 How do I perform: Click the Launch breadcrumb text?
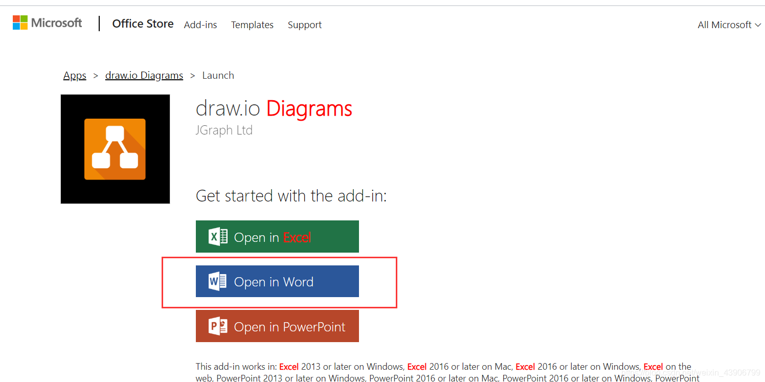[218, 76]
